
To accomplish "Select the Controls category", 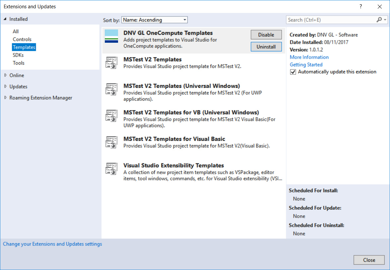I will [22, 39].
